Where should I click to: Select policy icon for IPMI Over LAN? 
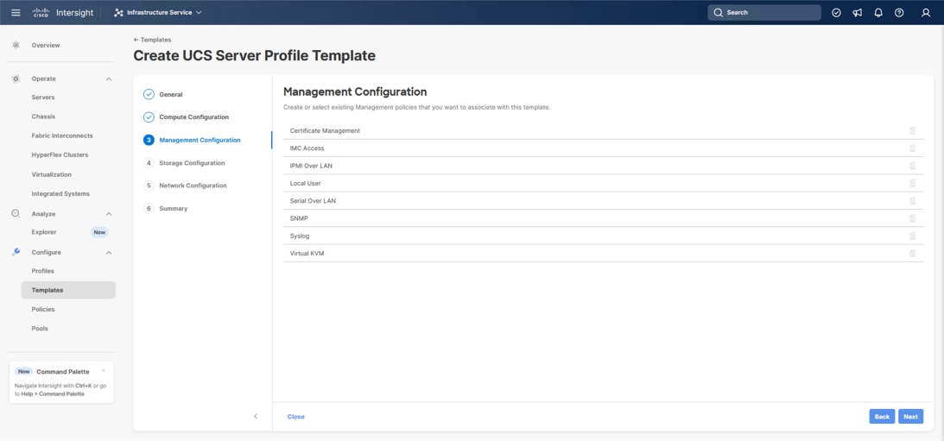tap(913, 166)
